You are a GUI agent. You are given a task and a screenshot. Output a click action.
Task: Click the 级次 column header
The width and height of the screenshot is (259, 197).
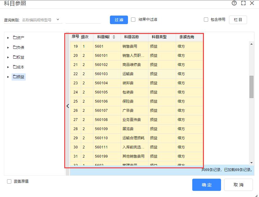(85, 37)
